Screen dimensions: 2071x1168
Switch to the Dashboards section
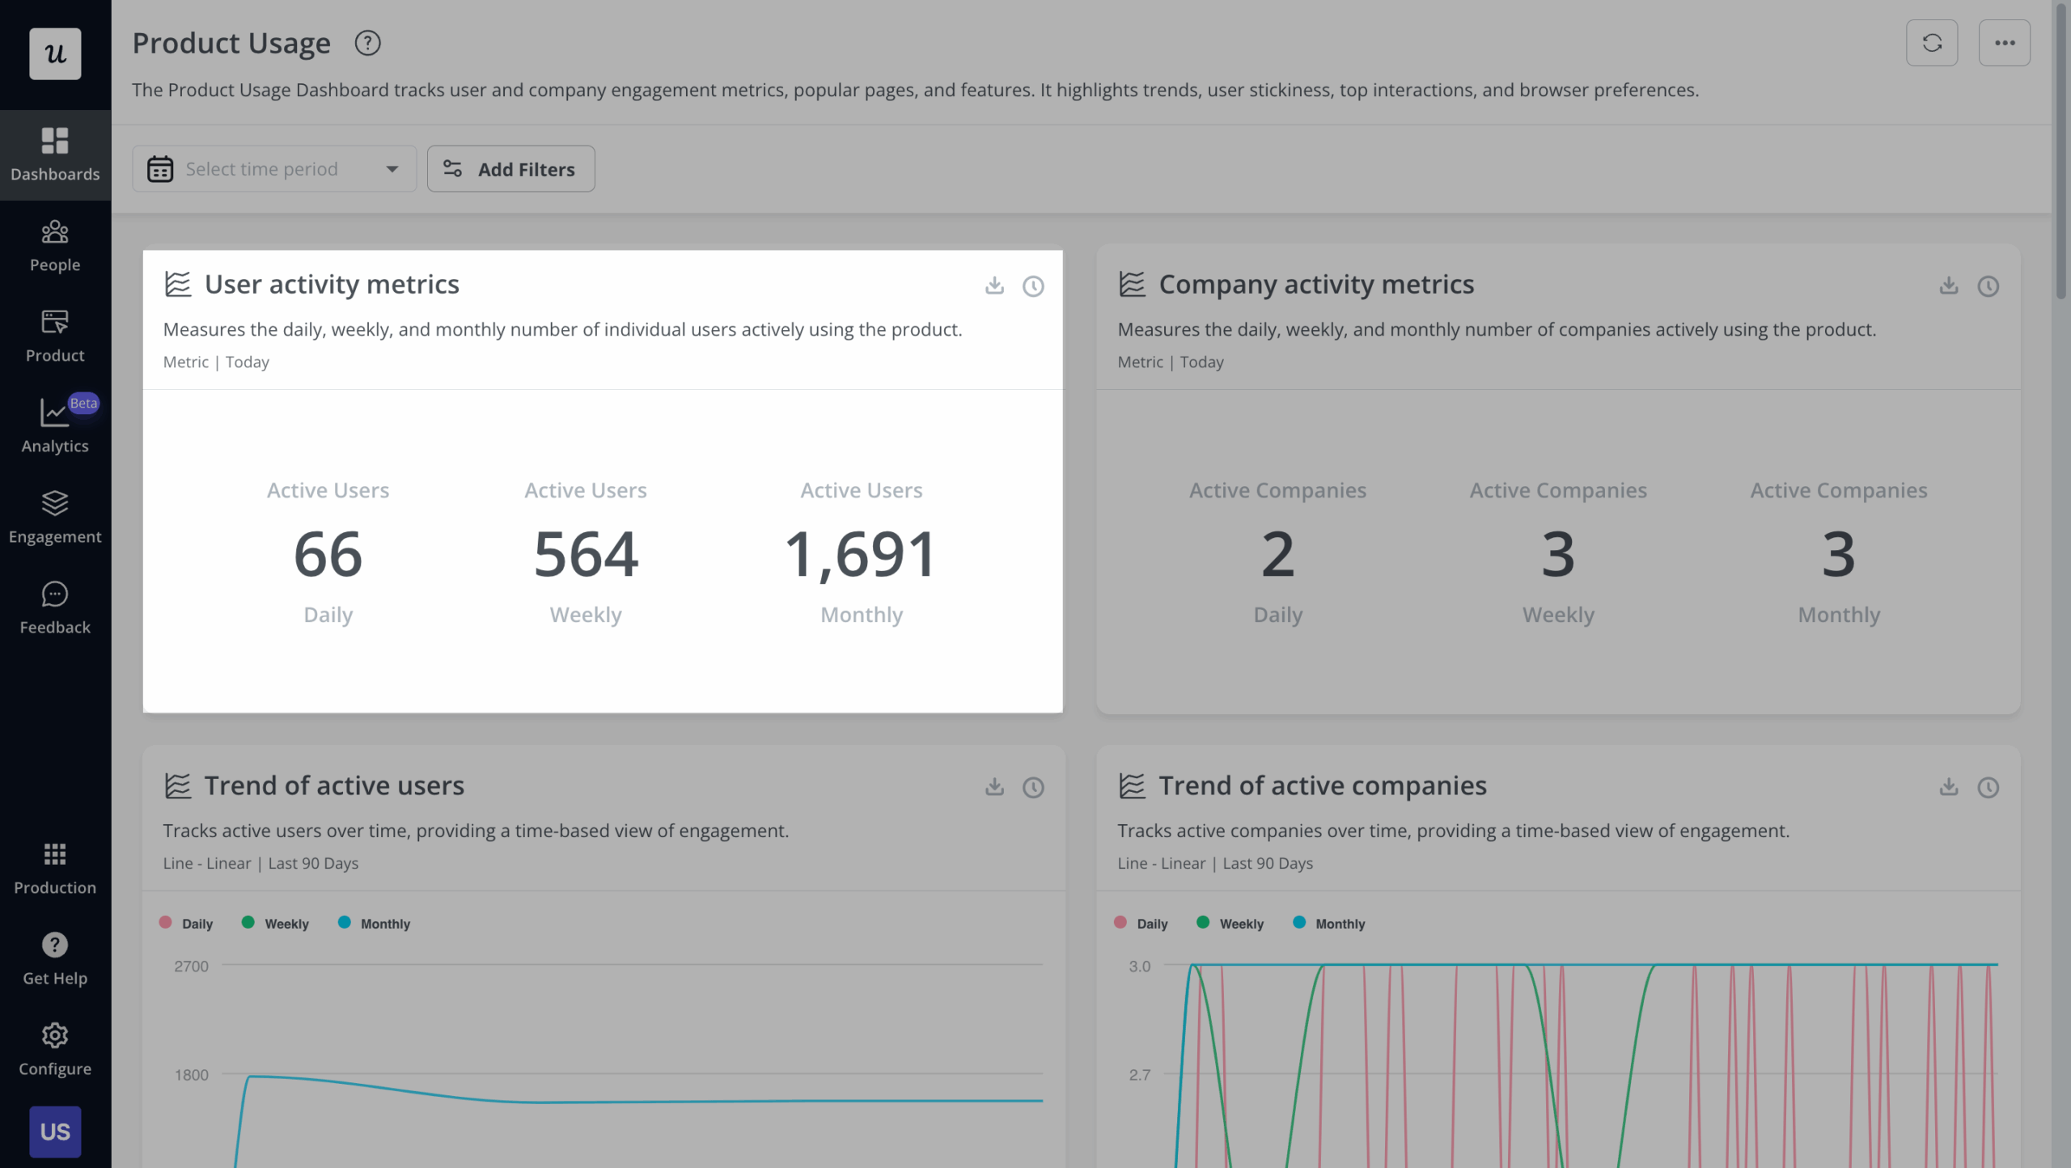click(54, 154)
